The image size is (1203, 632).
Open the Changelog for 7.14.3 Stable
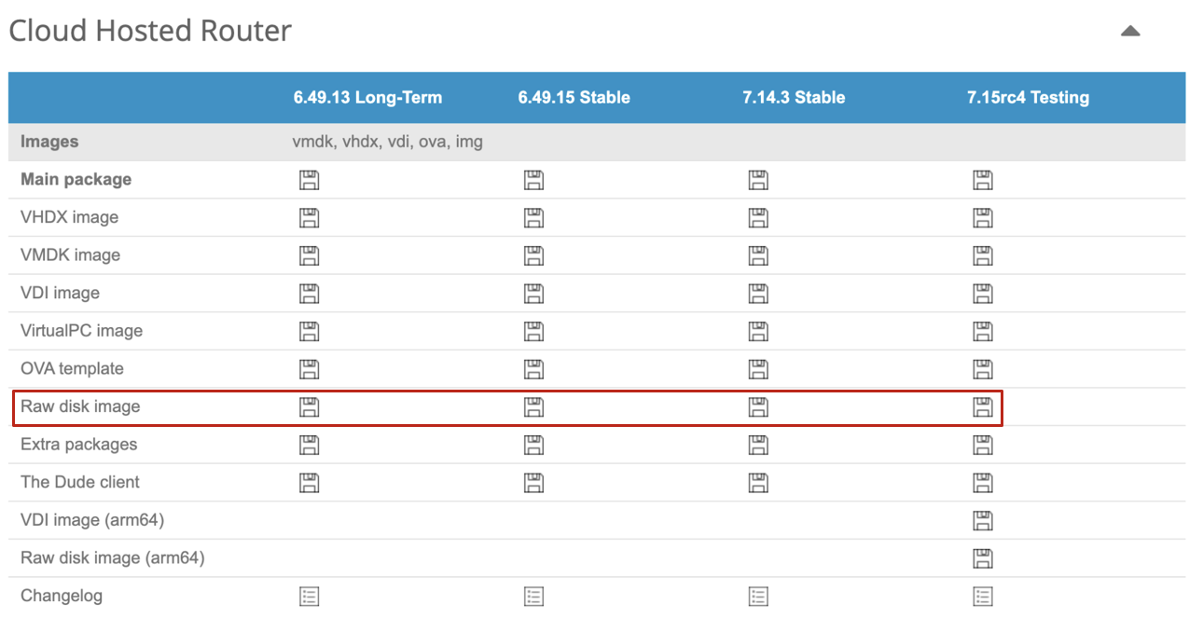758,595
